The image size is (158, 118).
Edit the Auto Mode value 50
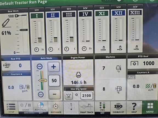(54, 81)
